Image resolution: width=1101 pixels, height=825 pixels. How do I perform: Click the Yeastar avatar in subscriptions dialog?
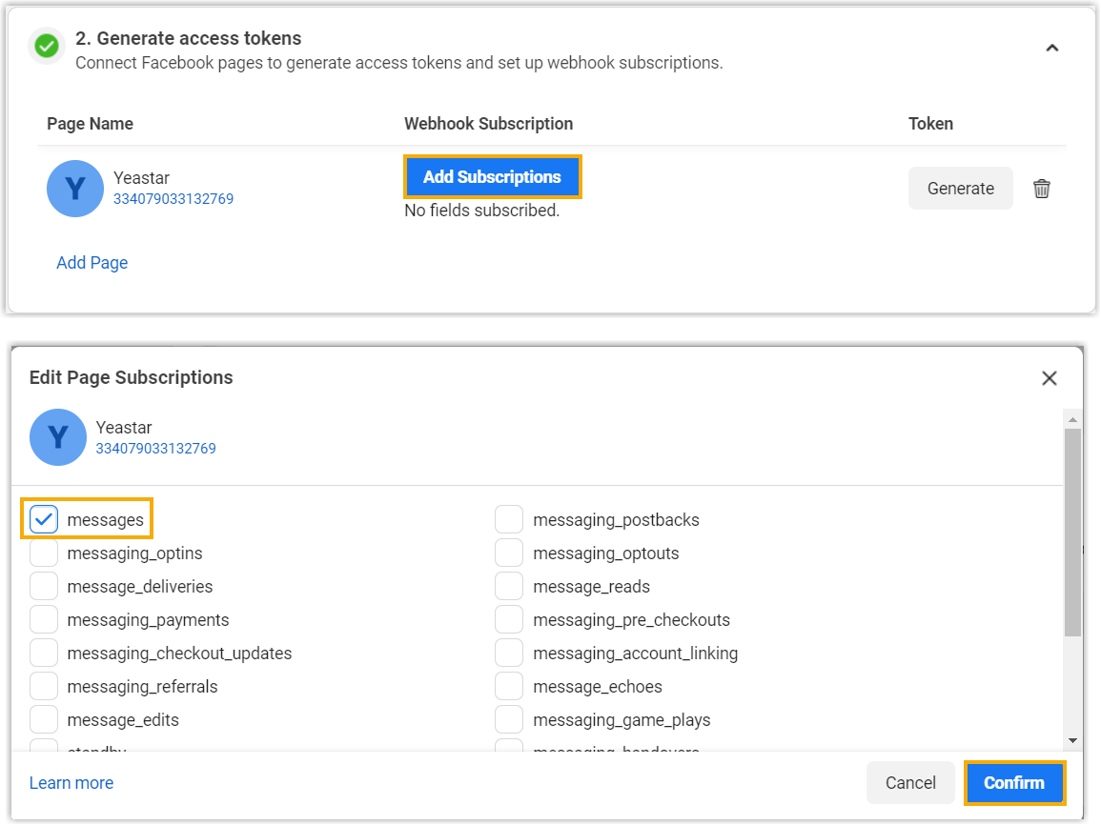(57, 437)
